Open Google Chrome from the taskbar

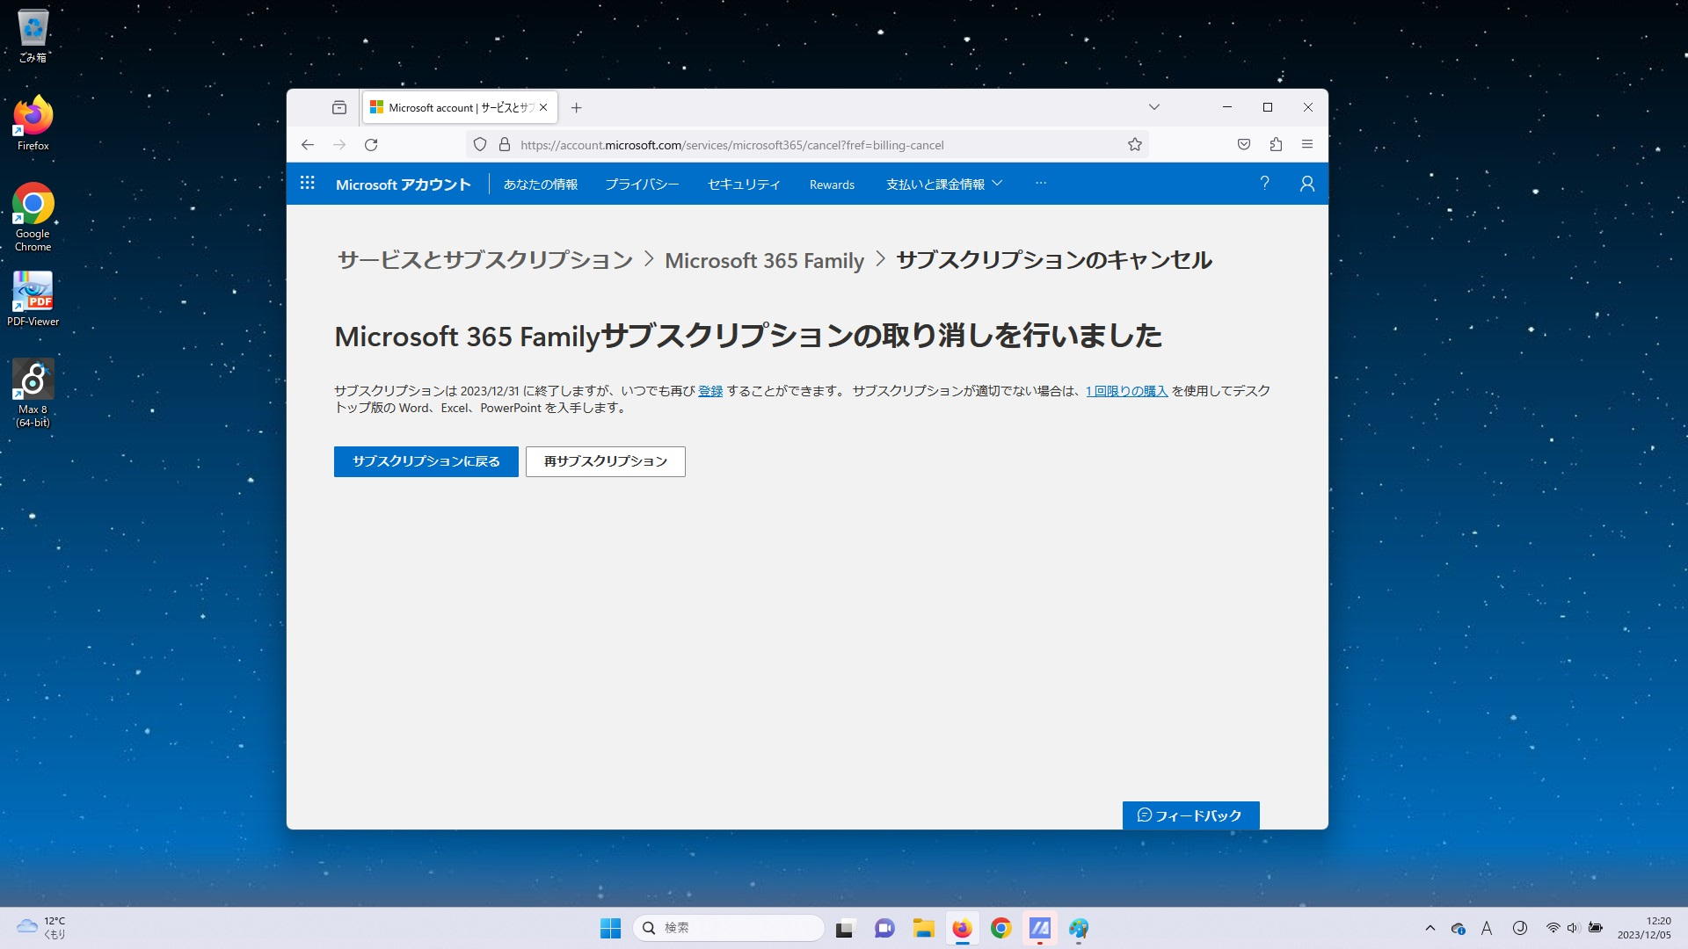[x=1000, y=928]
